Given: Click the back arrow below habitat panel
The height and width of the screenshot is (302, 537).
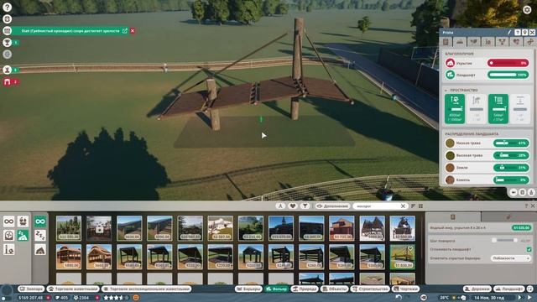Looking at the screenshot, I should [514, 192].
